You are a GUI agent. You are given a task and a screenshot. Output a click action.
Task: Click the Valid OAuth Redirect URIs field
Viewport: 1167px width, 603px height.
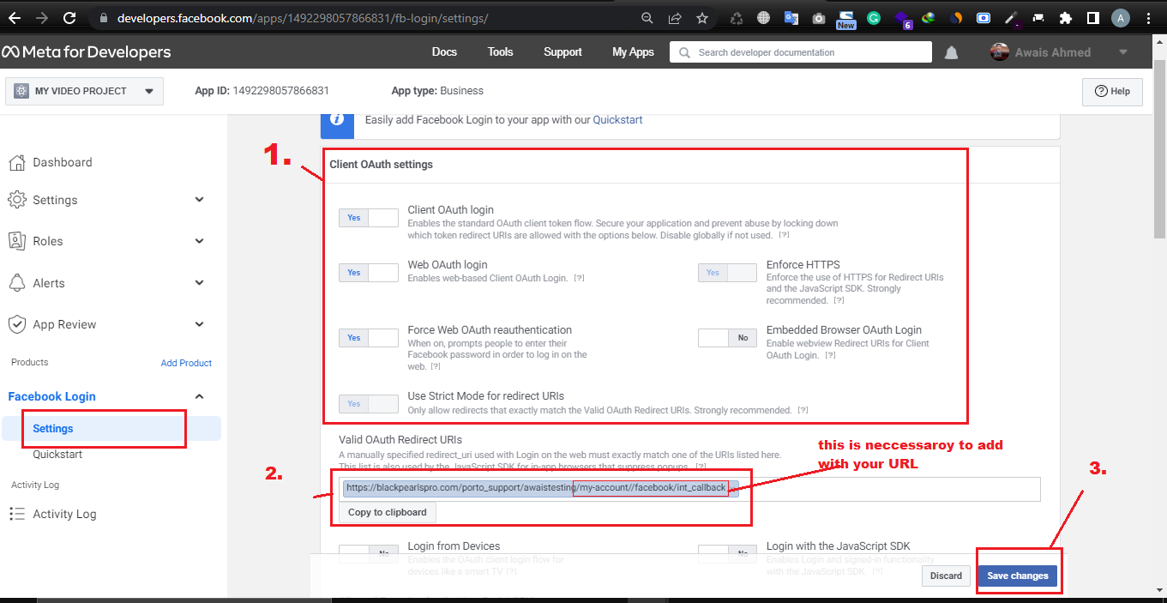coord(689,489)
